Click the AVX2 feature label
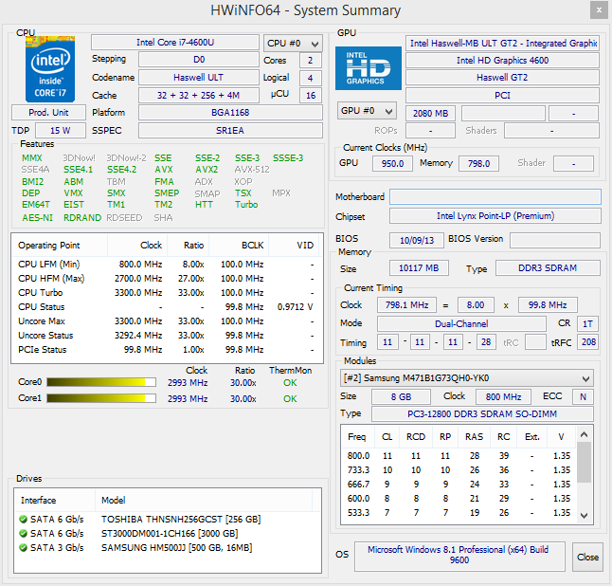Screen dimensions: 612x586 point(207,170)
